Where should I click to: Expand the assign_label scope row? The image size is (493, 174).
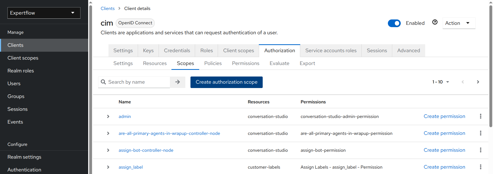coord(108,167)
